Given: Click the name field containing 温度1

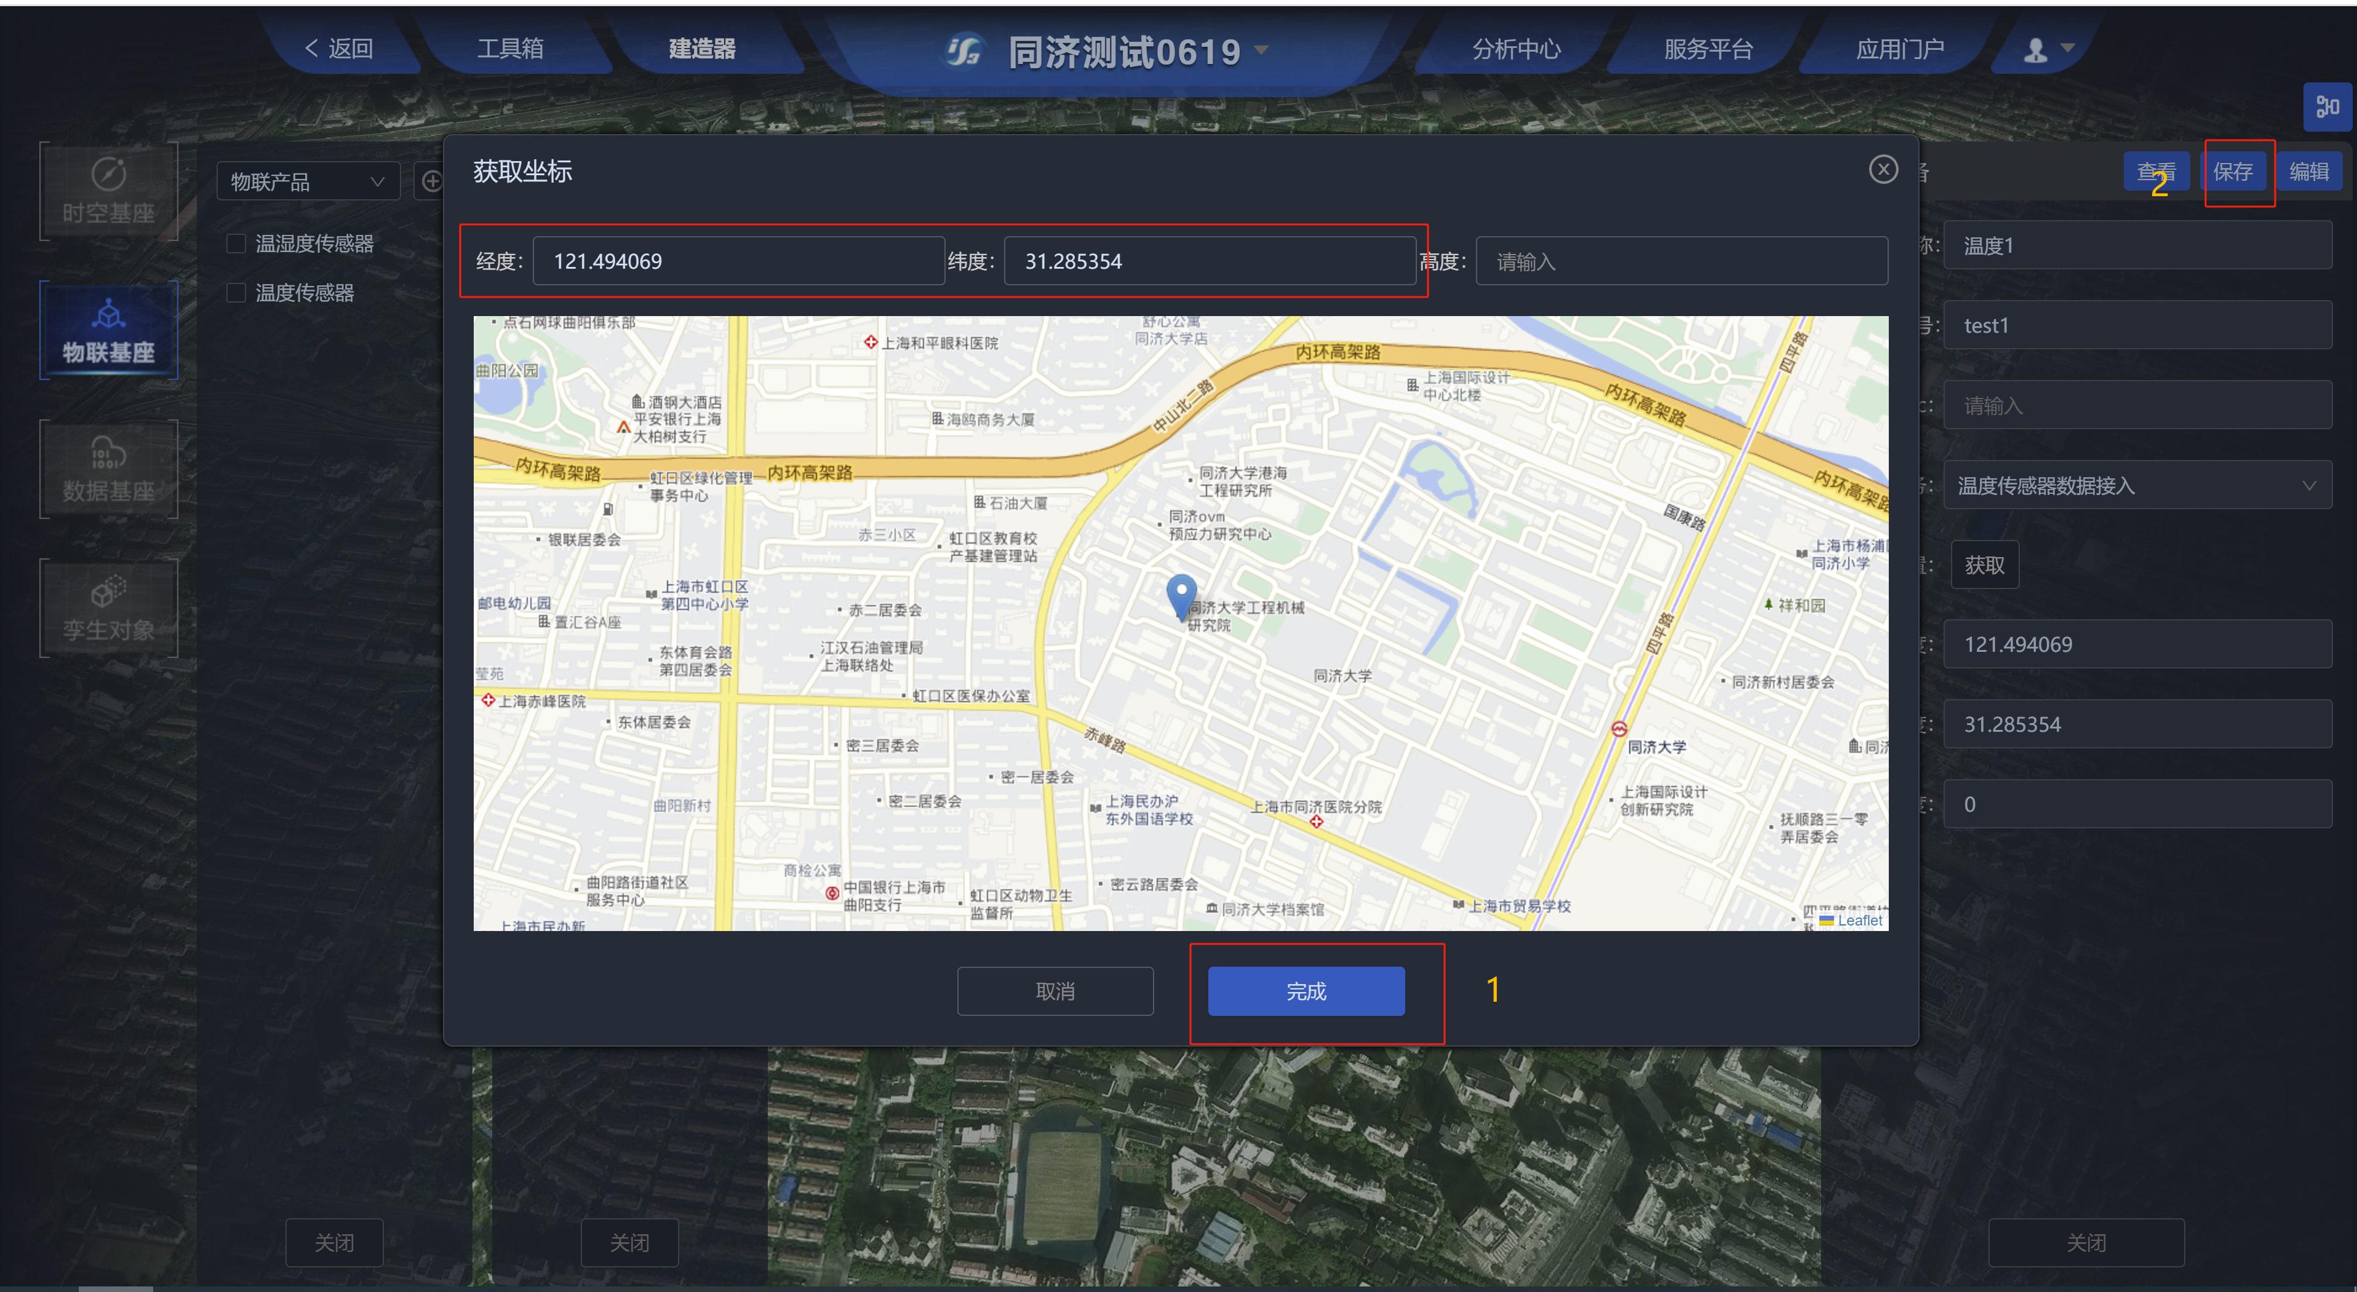Looking at the screenshot, I should tap(2137, 245).
